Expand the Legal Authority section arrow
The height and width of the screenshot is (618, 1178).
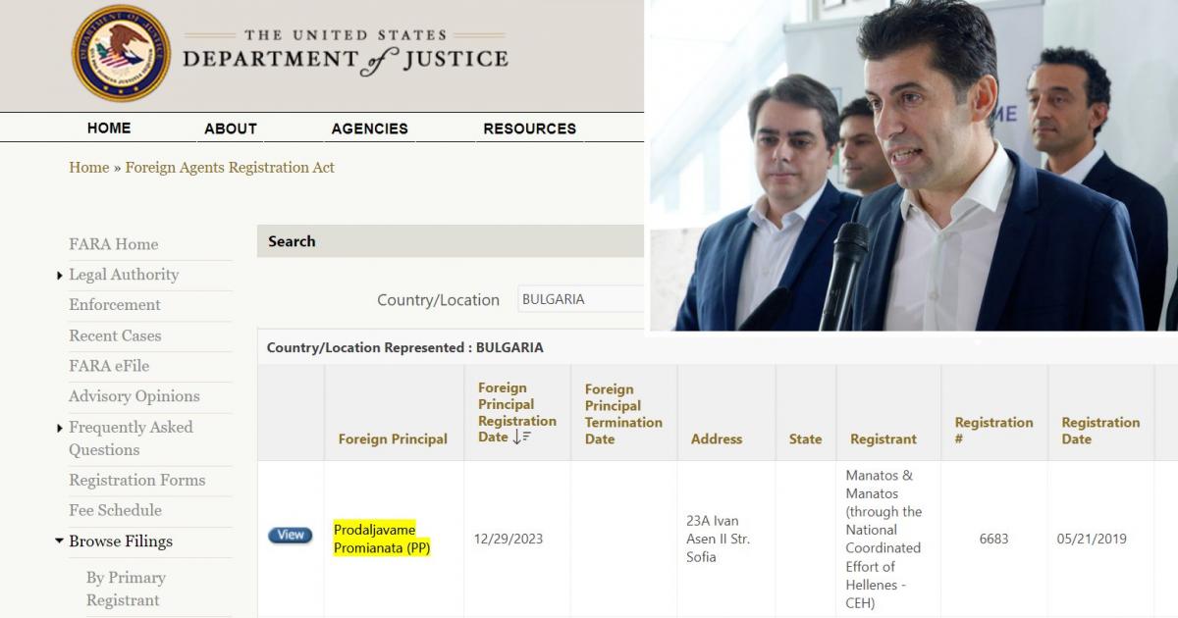pos(60,276)
